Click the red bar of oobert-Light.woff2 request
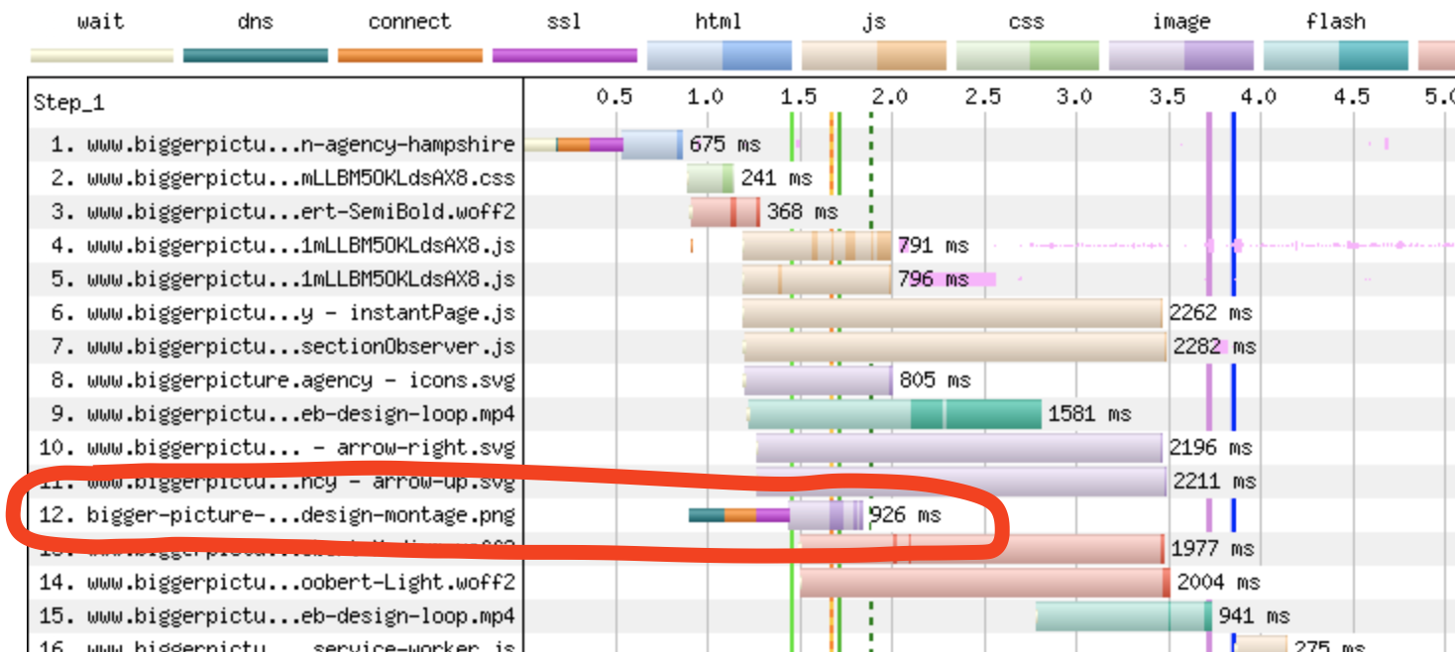 pos(985,583)
